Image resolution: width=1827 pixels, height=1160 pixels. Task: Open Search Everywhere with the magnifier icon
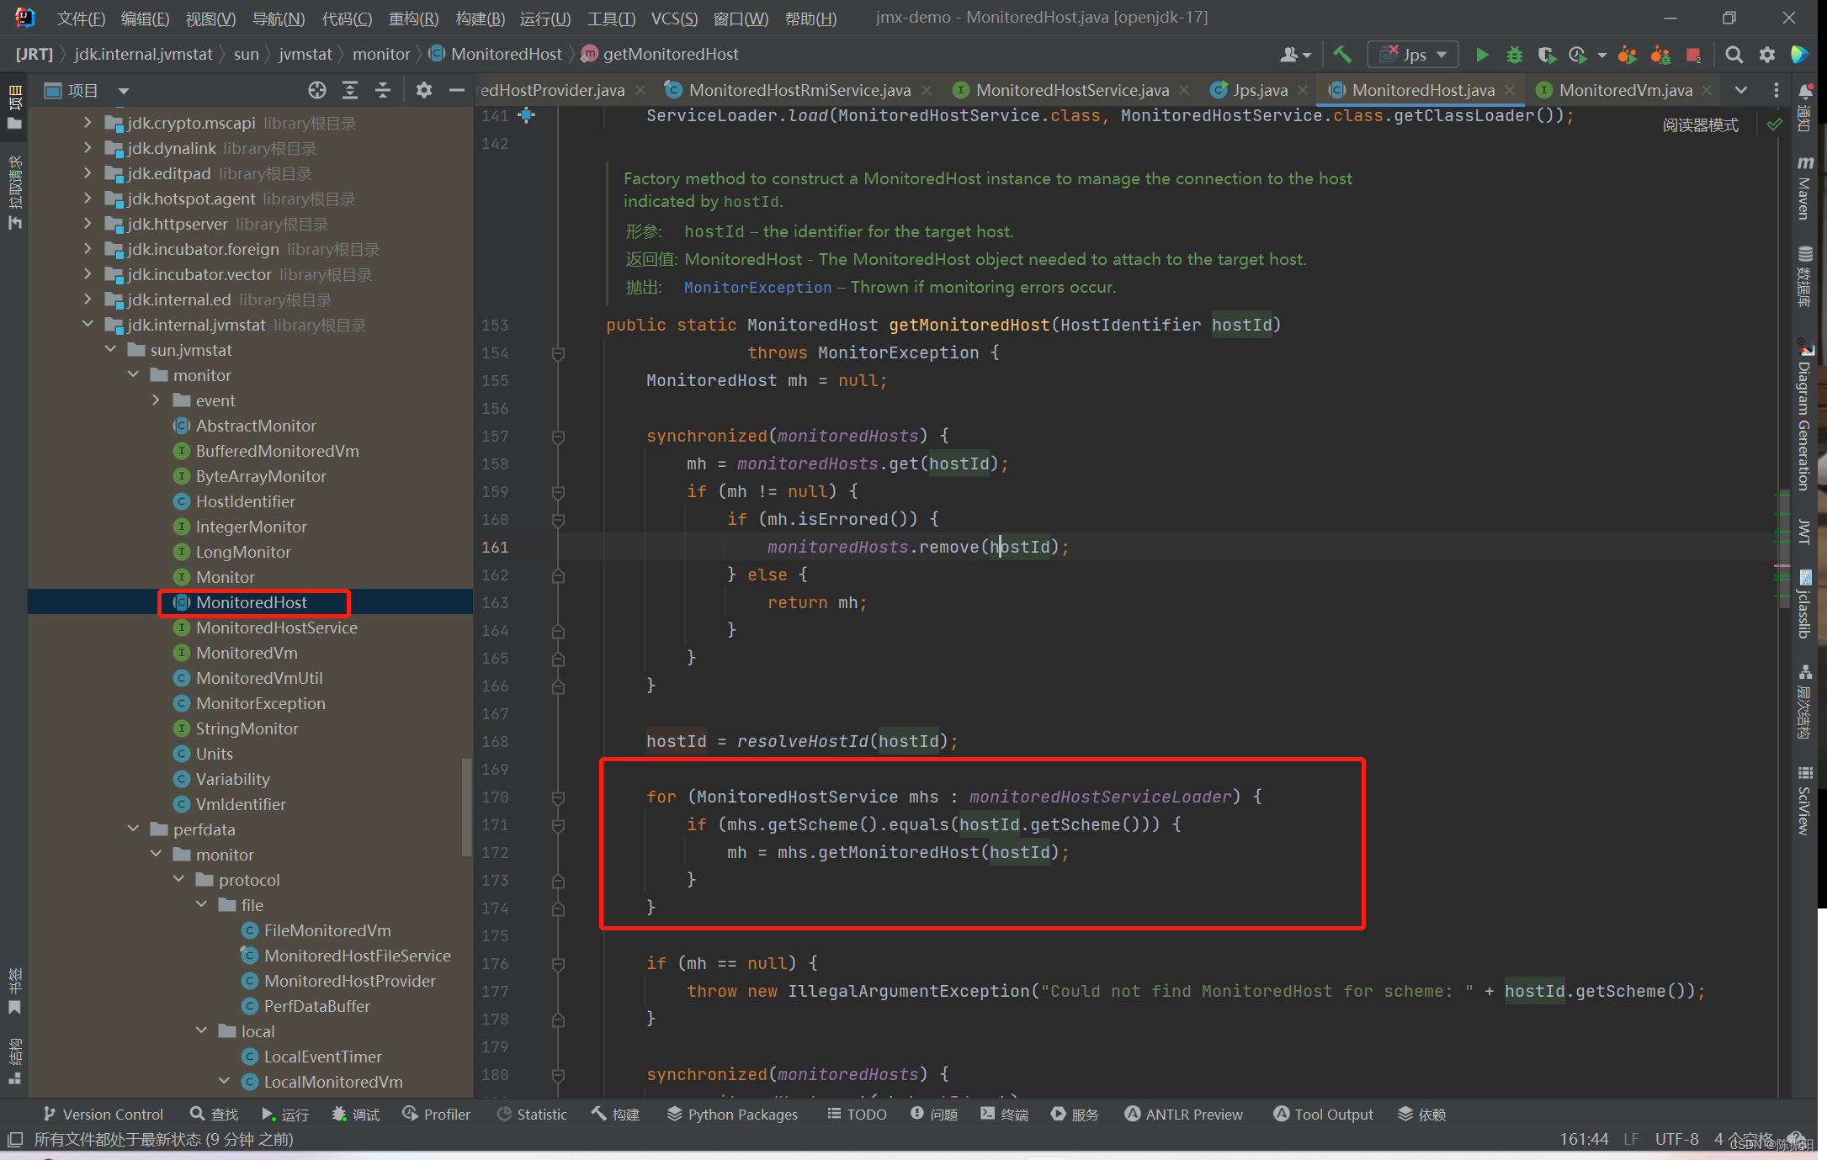coord(1734,54)
